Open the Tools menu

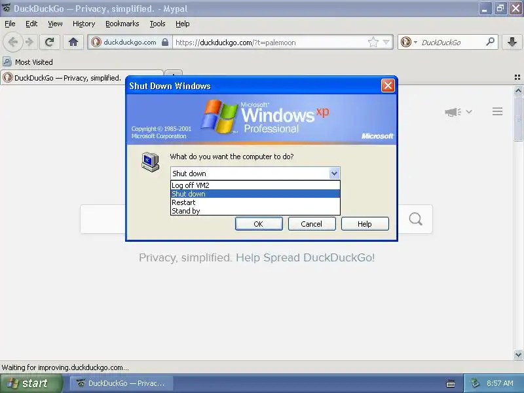tap(157, 24)
